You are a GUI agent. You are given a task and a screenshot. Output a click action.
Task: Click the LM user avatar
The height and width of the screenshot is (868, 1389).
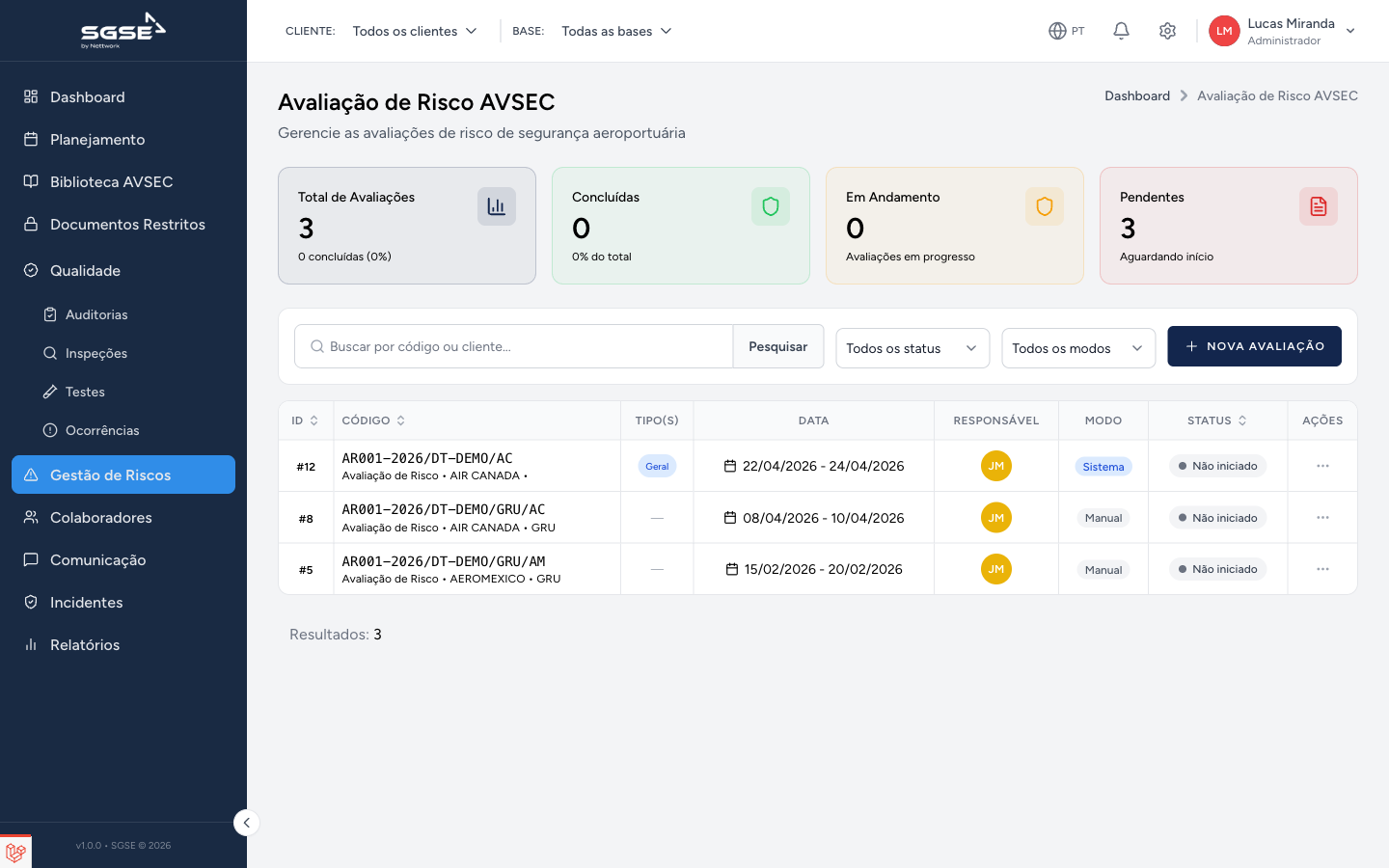pyautogui.click(x=1224, y=31)
